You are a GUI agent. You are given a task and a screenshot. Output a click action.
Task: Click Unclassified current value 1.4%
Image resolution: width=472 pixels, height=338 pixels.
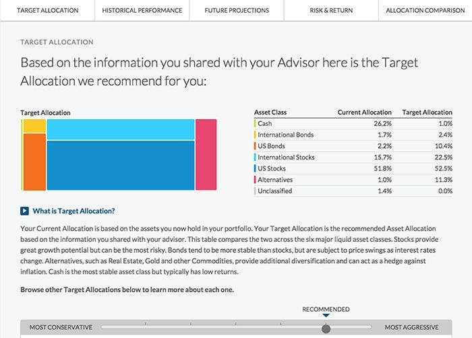coord(385,191)
